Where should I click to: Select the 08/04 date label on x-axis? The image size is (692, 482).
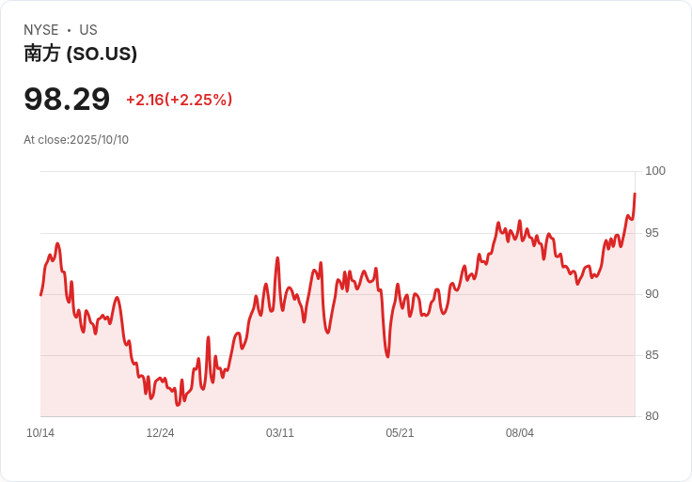[x=519, y=433]
